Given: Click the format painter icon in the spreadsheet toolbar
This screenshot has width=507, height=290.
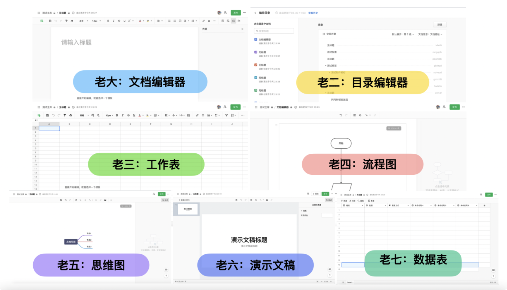Looking at the screenshot, I should [x=65, y=115].
